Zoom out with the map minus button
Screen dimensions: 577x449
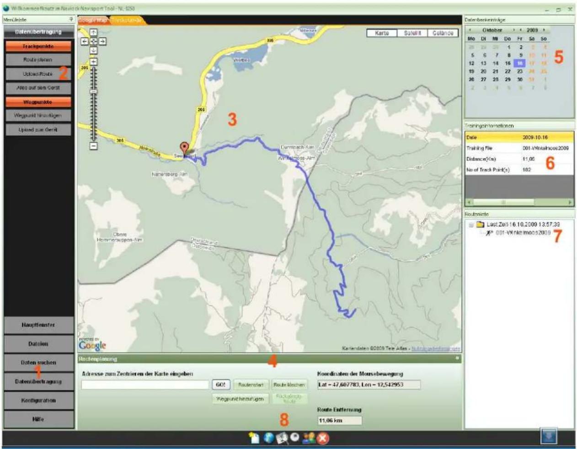93,146
